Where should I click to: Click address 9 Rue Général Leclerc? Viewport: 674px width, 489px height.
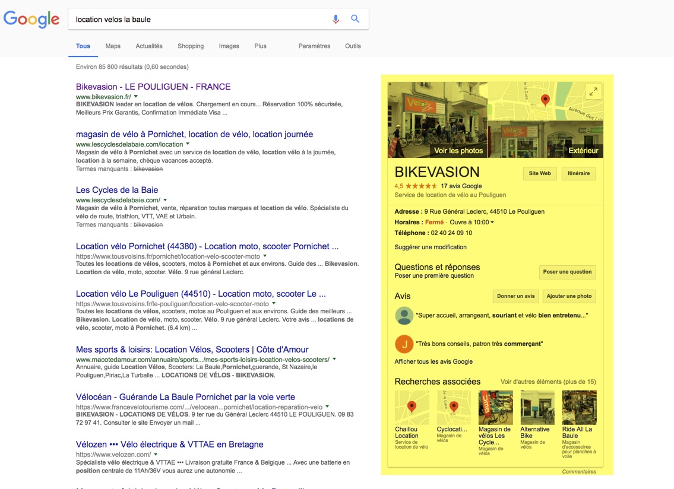click(x=485, y=211)
